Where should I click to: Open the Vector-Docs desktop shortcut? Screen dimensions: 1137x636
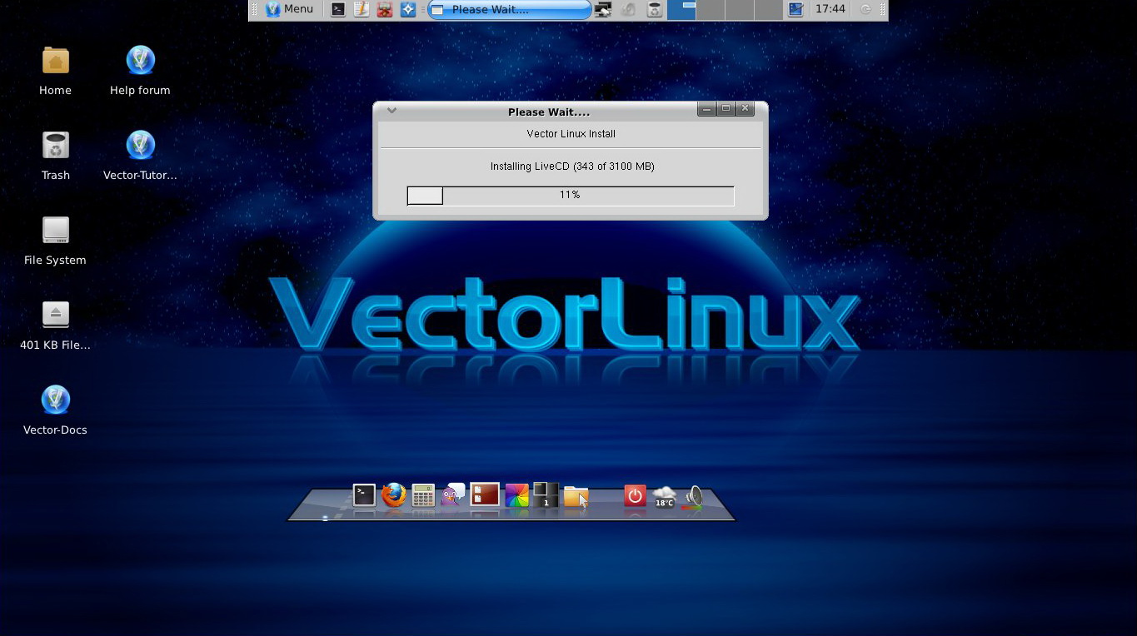55,410
